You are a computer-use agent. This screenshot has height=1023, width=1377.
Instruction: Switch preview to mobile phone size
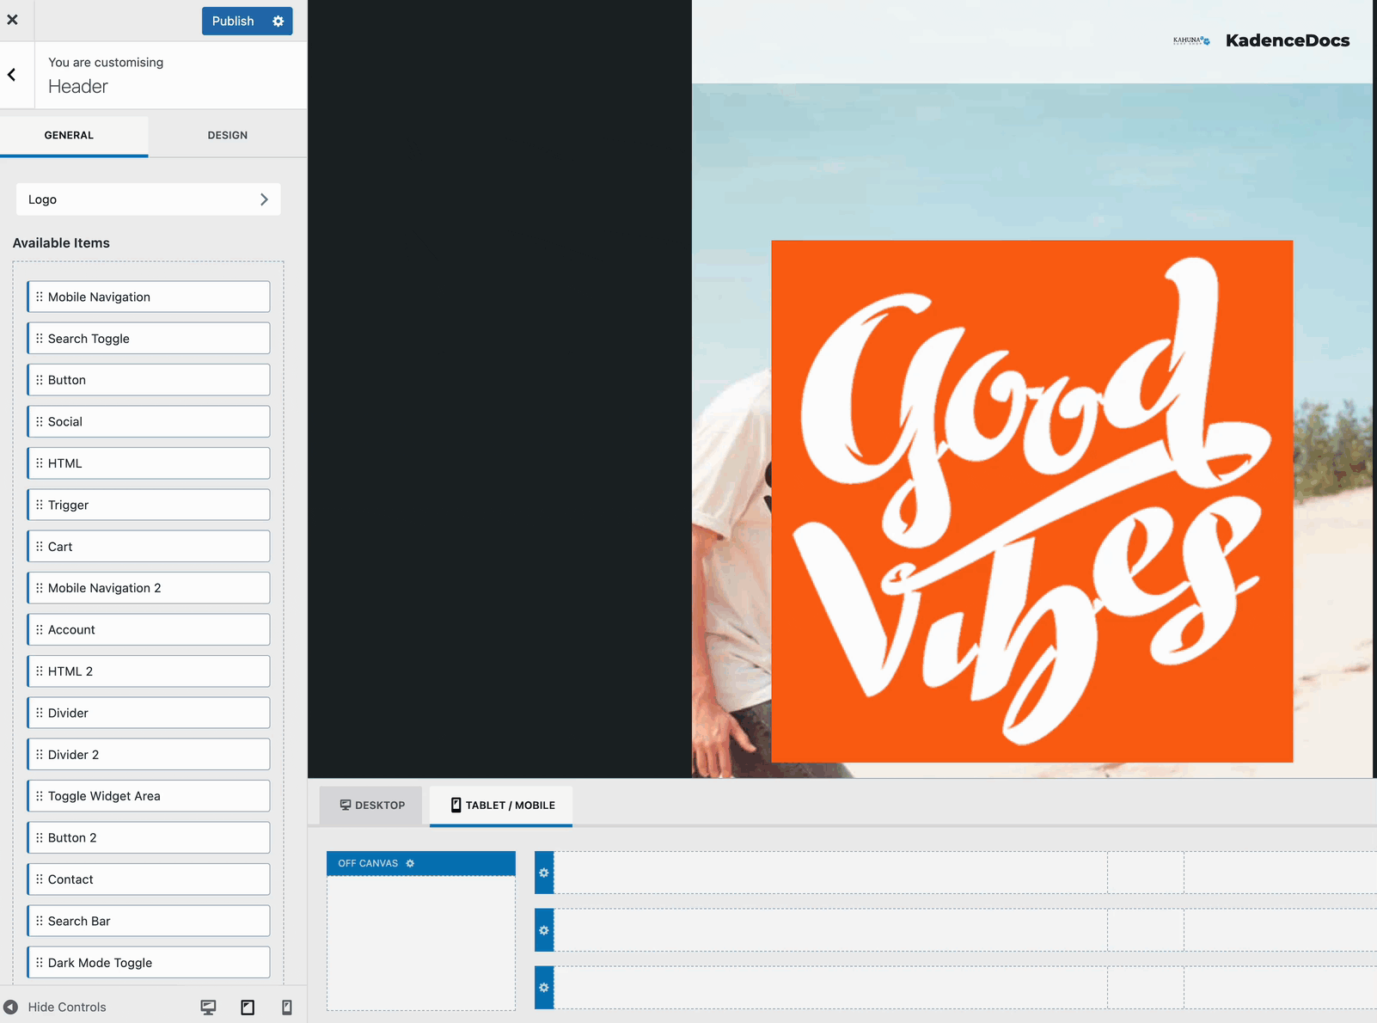coord(286,1007)
